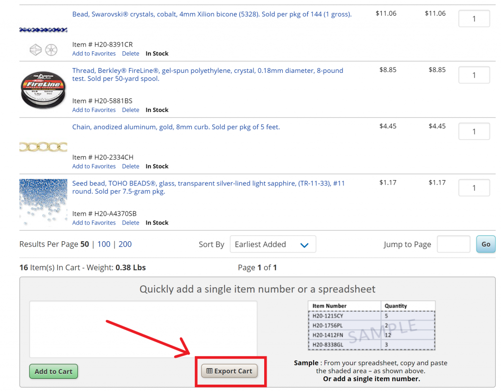Delete item H20-8391CR from cart
Image resolution: width=501 pixels, height=391 pixels.
(x=131, y=53)
